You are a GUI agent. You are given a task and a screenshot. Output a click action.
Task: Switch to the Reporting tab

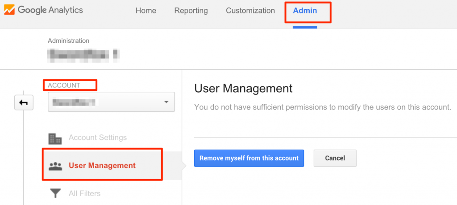pos(191,11)
